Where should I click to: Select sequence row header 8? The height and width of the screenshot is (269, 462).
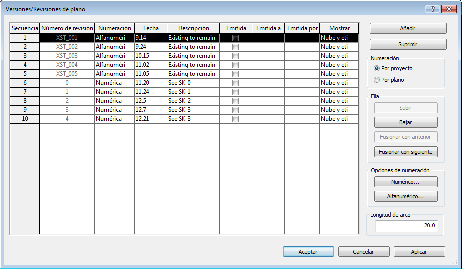(x=25, y=101)
